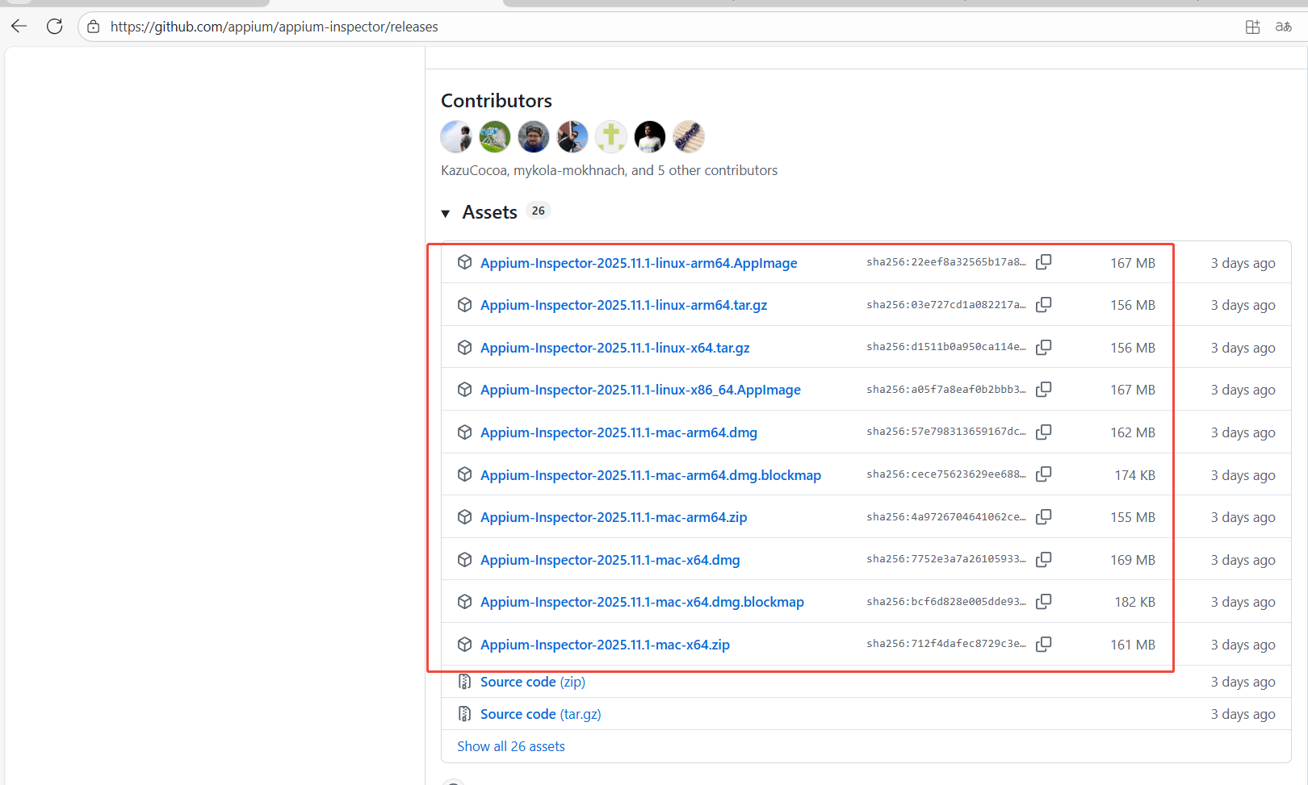Open the translate page icon
Viewport: 1308px width, 785px height.
[x=1283, y=27]
